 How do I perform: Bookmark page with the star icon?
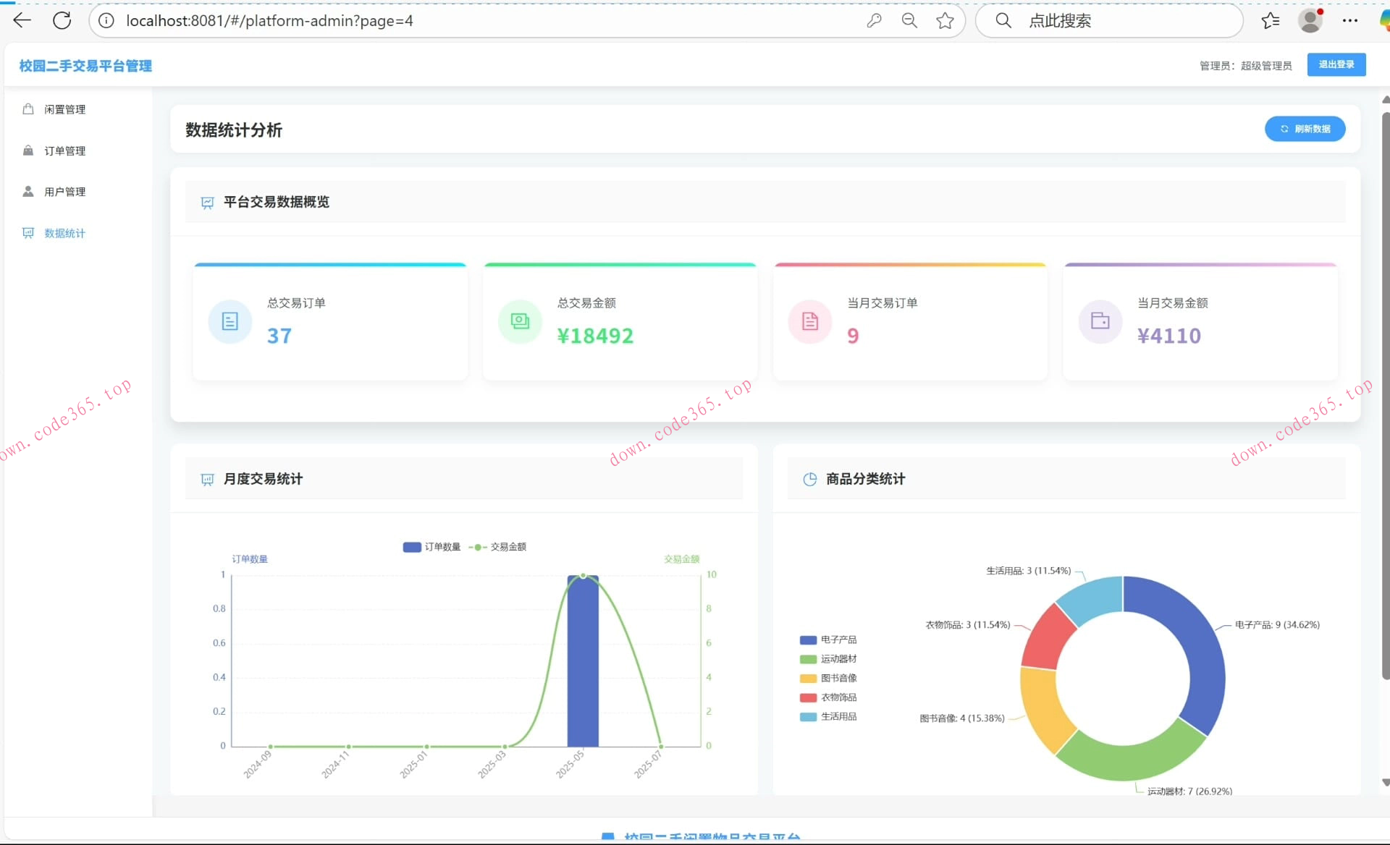tap(945, 21)
